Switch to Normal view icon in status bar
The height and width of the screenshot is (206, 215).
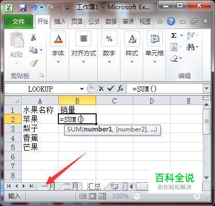pyautogui.click(x=83, y=196)
